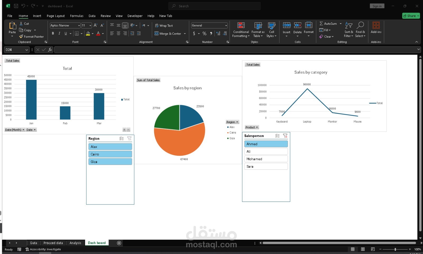Open Date (Month) field filter
This screenshot has height=254, width=423.
click(x=15, y=130)
